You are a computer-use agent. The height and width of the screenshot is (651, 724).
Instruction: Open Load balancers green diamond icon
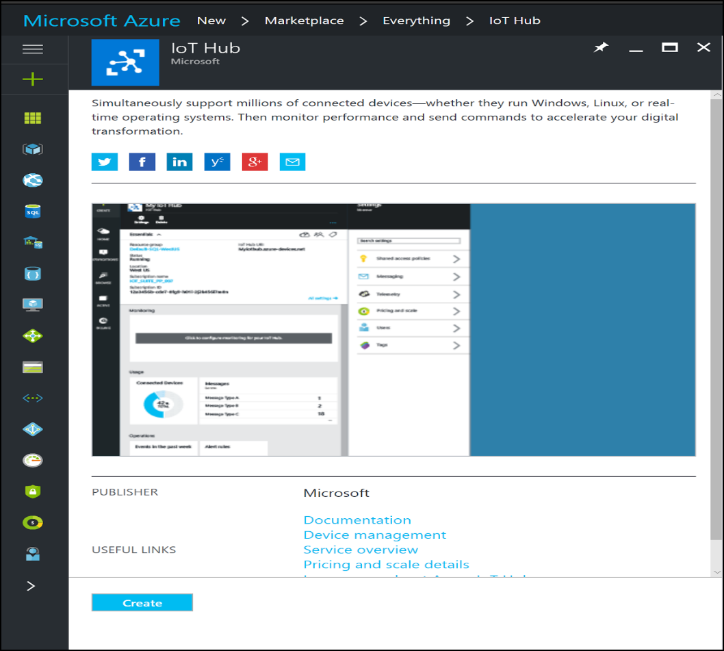(33, 336)
